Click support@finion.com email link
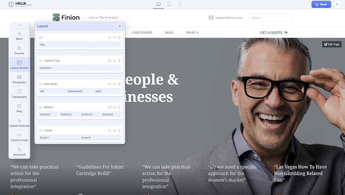The height and width of the screenshot is (195, 345). [229, 18]
